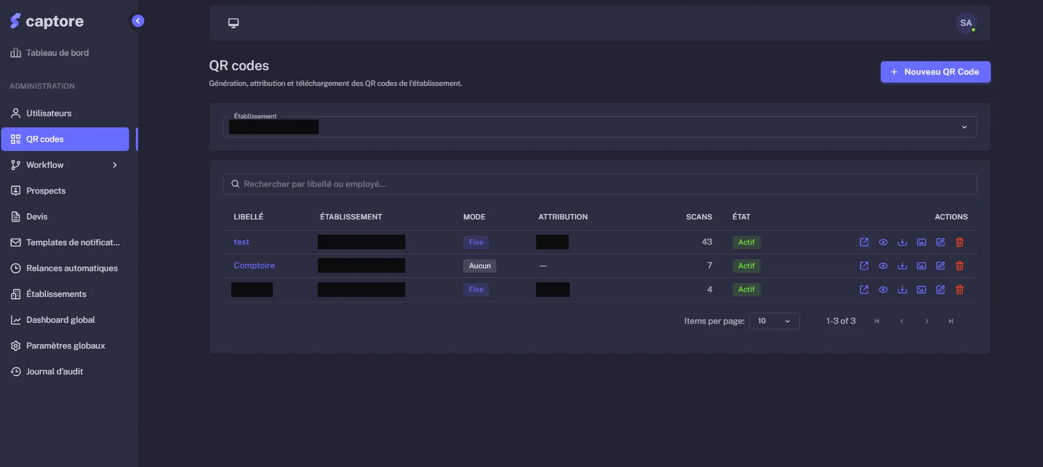This screenshot has width=1043, height=467.
Task: Open the Prospects section
Action: click(x=65, y=191)
